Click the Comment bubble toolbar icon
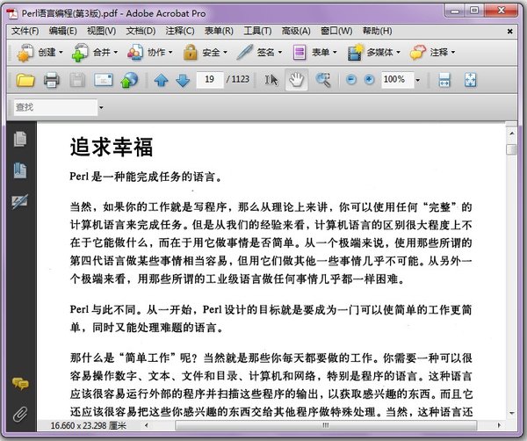Viewport: 527px width, 441px height. coord(417,53)
